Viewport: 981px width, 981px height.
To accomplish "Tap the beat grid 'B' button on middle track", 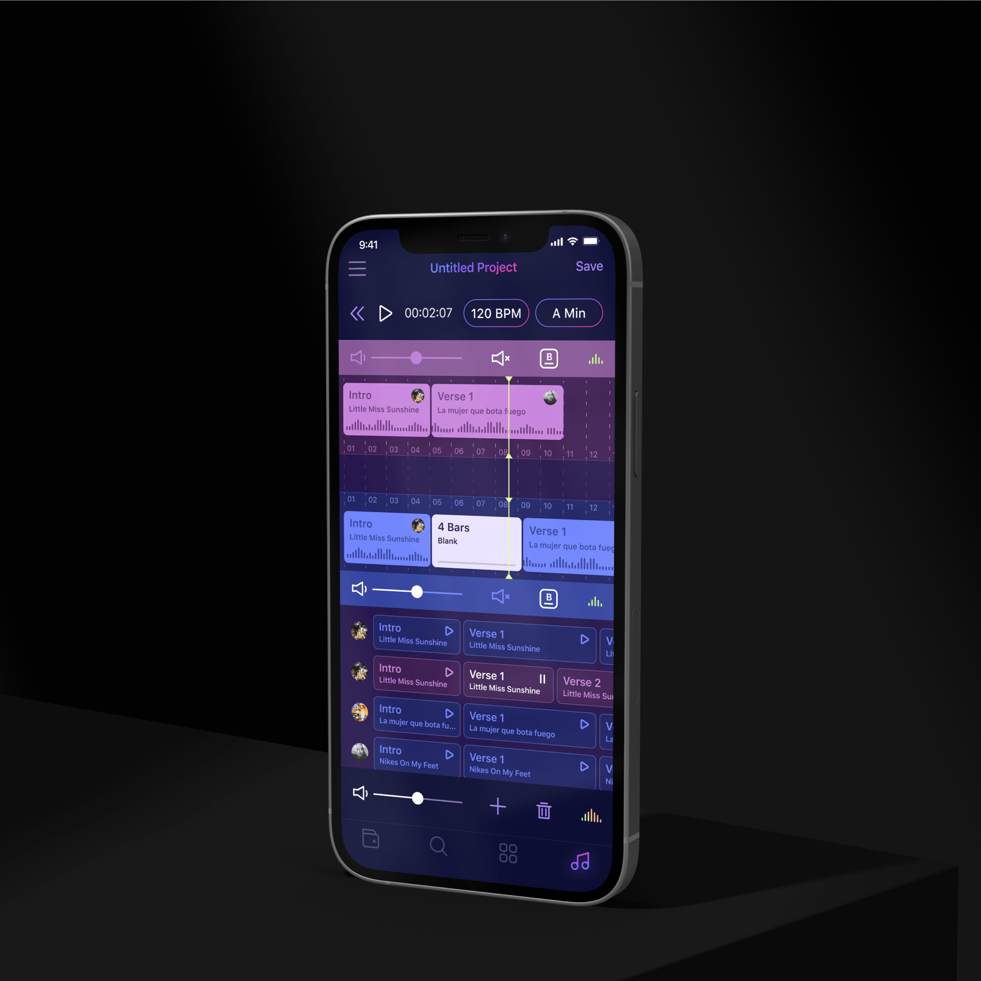I will [548, 595].
